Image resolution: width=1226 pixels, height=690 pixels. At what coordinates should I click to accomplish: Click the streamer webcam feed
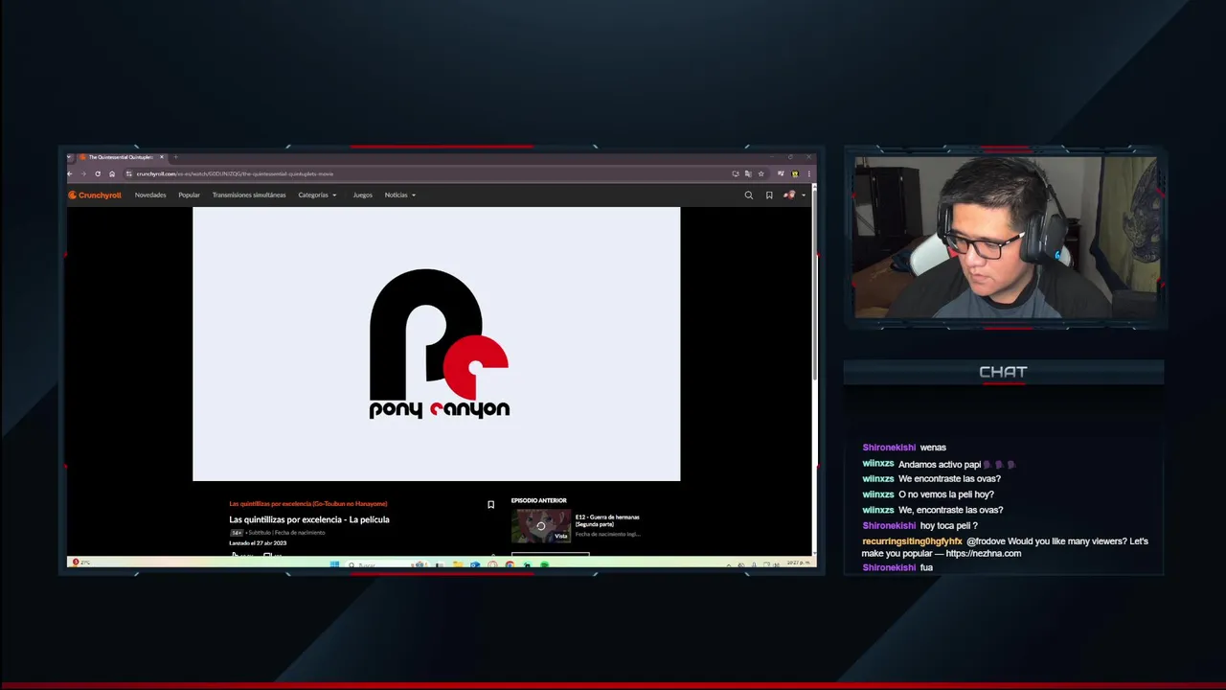[x=1005, y=237]
